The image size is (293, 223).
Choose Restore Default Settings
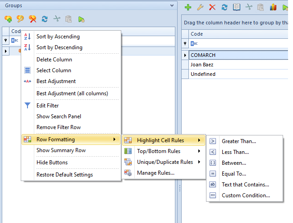[71, 175]
